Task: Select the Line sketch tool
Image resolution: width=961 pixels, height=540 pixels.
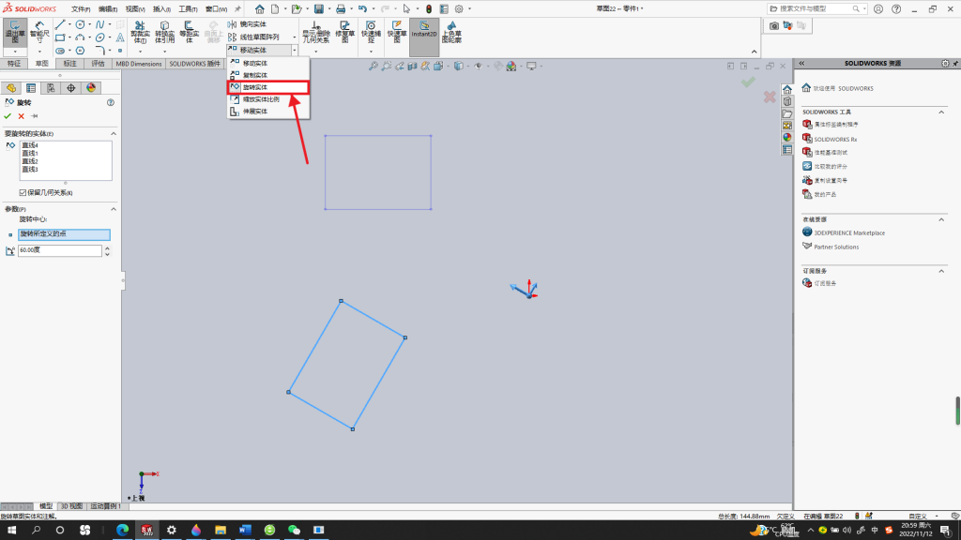Action: point(59,24)
